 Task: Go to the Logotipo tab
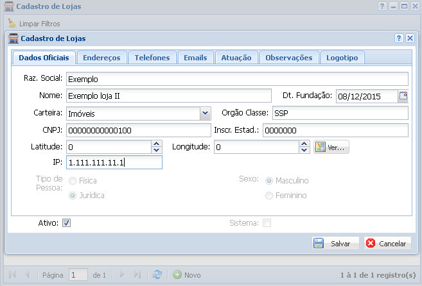(x=342, y=58)
